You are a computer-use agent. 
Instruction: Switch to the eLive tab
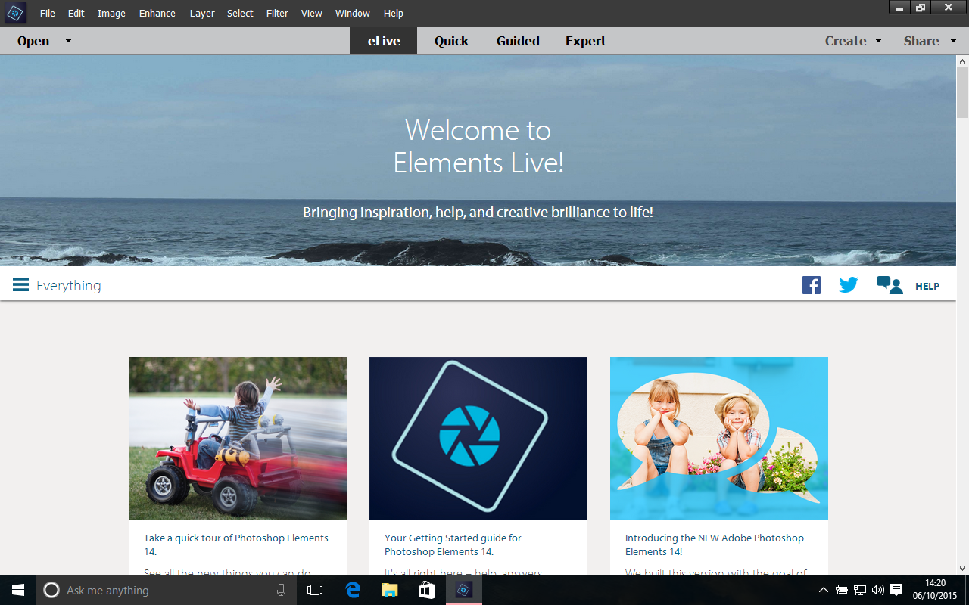click(384, 41)
